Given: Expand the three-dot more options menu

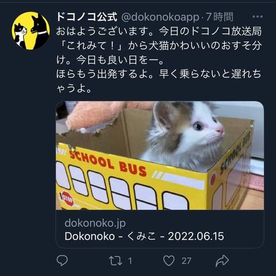Looking at the screenshot, I should 258,17.
